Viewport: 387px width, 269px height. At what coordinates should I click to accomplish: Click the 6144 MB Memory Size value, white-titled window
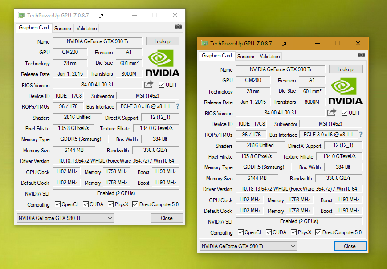(x=74, y=150)
